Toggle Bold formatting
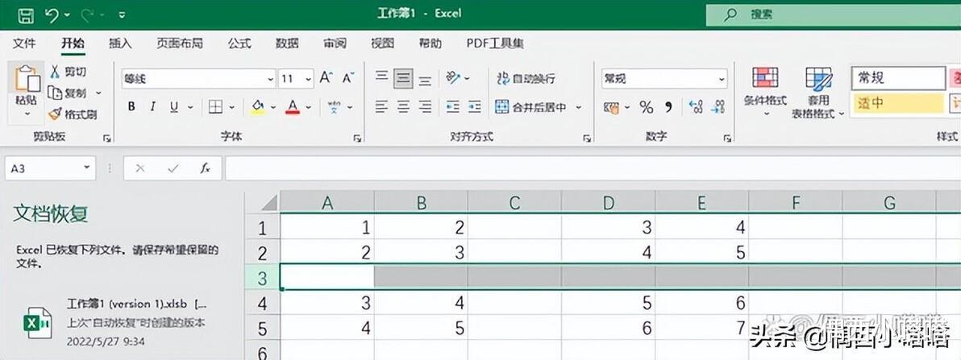 click(131, 107)
